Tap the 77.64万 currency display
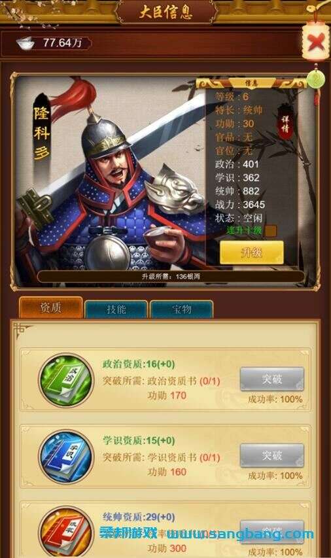The height and width of the screenshot is (558, 331). point(62,43)
